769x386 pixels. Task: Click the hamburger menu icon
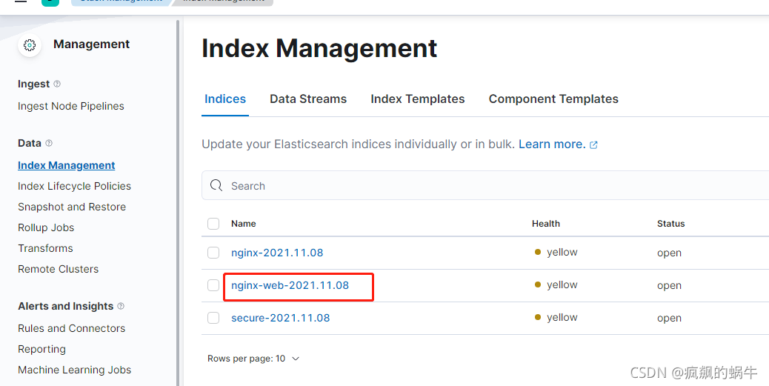pyautogui.click(x=21, y=1)
